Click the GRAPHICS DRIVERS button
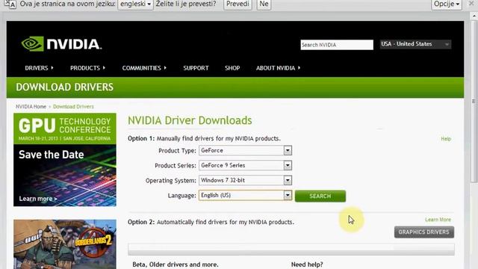Viewport: 478px width, 269px height. point(424,232)
